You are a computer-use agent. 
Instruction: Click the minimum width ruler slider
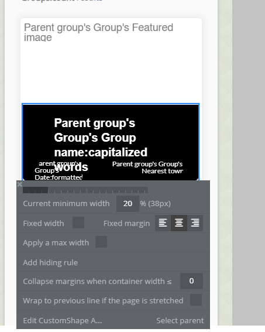point(85,190)
